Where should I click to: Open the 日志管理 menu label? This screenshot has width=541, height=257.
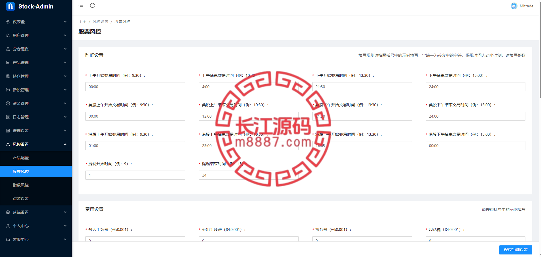[x=21, y=117]
